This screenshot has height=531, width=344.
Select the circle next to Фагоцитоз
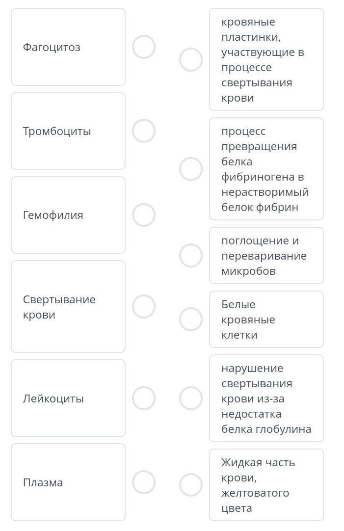[x=144, y=47]
